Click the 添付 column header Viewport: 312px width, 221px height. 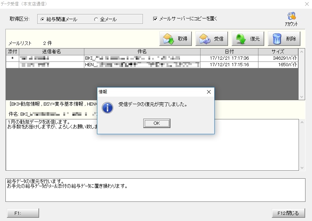point(12,51)
